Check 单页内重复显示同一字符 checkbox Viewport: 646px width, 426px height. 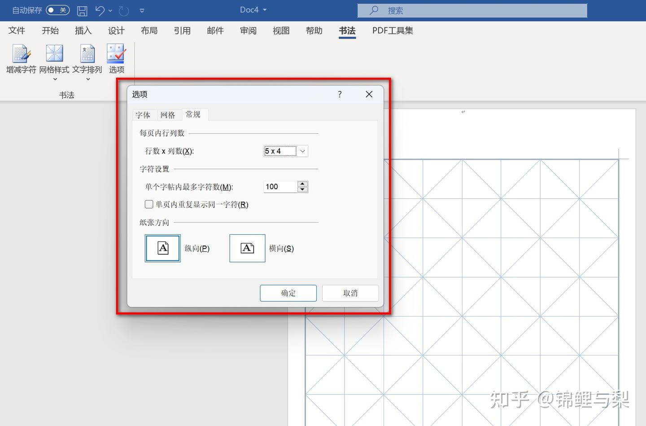tap(149, 204)
